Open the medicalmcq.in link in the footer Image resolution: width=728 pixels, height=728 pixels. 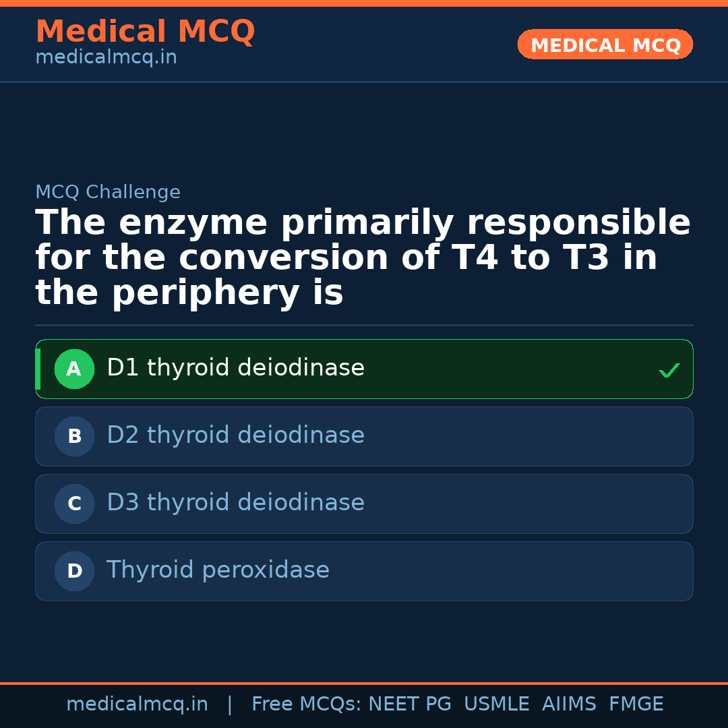[x=137, y=704]
